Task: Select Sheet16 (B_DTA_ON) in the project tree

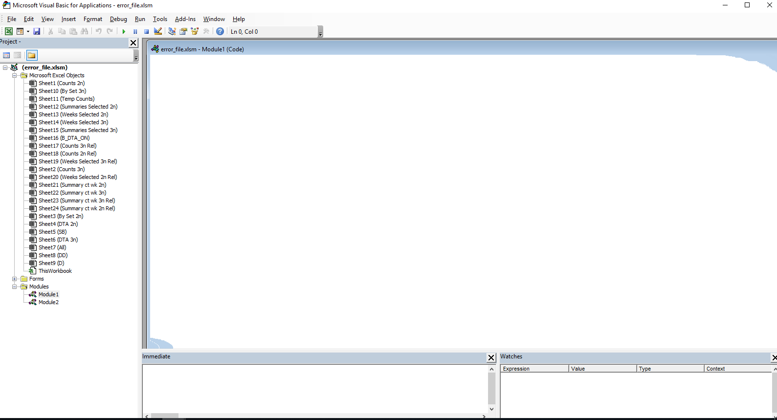Action: (x=64, y=138)
